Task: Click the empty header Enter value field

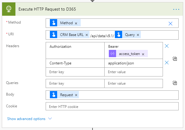Action: click(x=133, y=72)
